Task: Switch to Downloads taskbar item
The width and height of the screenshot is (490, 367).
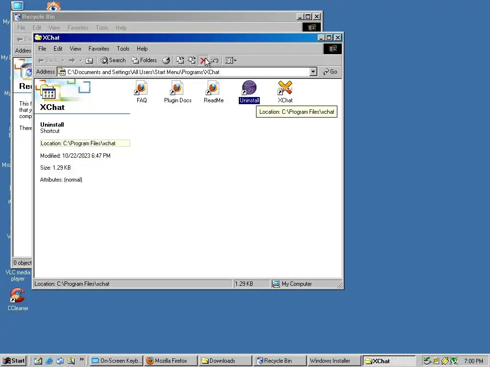Action: 225,361
